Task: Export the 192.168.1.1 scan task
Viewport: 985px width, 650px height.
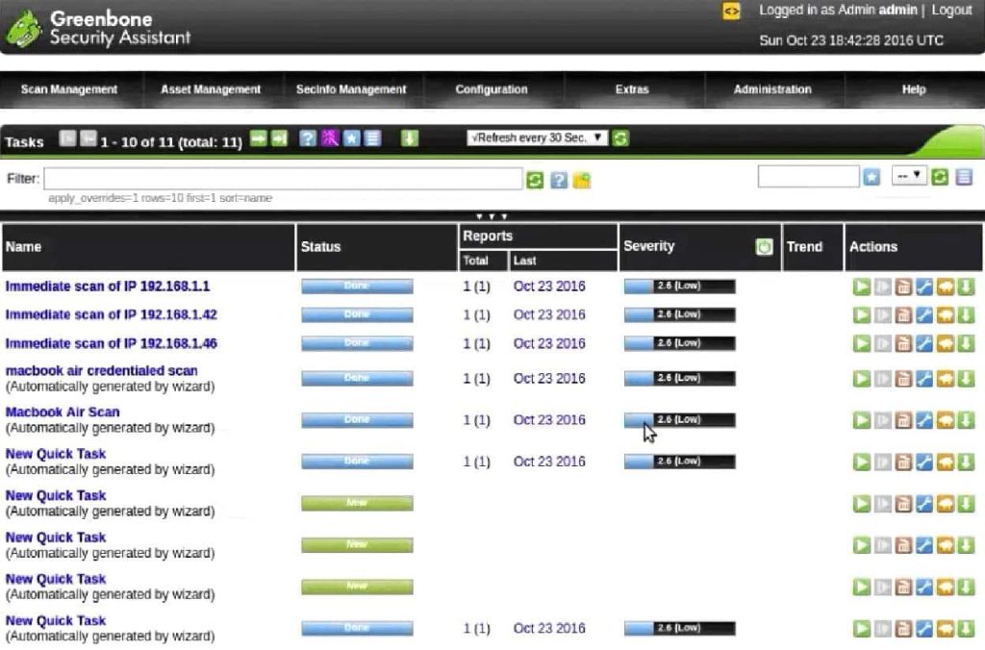Action: [966, 287]
